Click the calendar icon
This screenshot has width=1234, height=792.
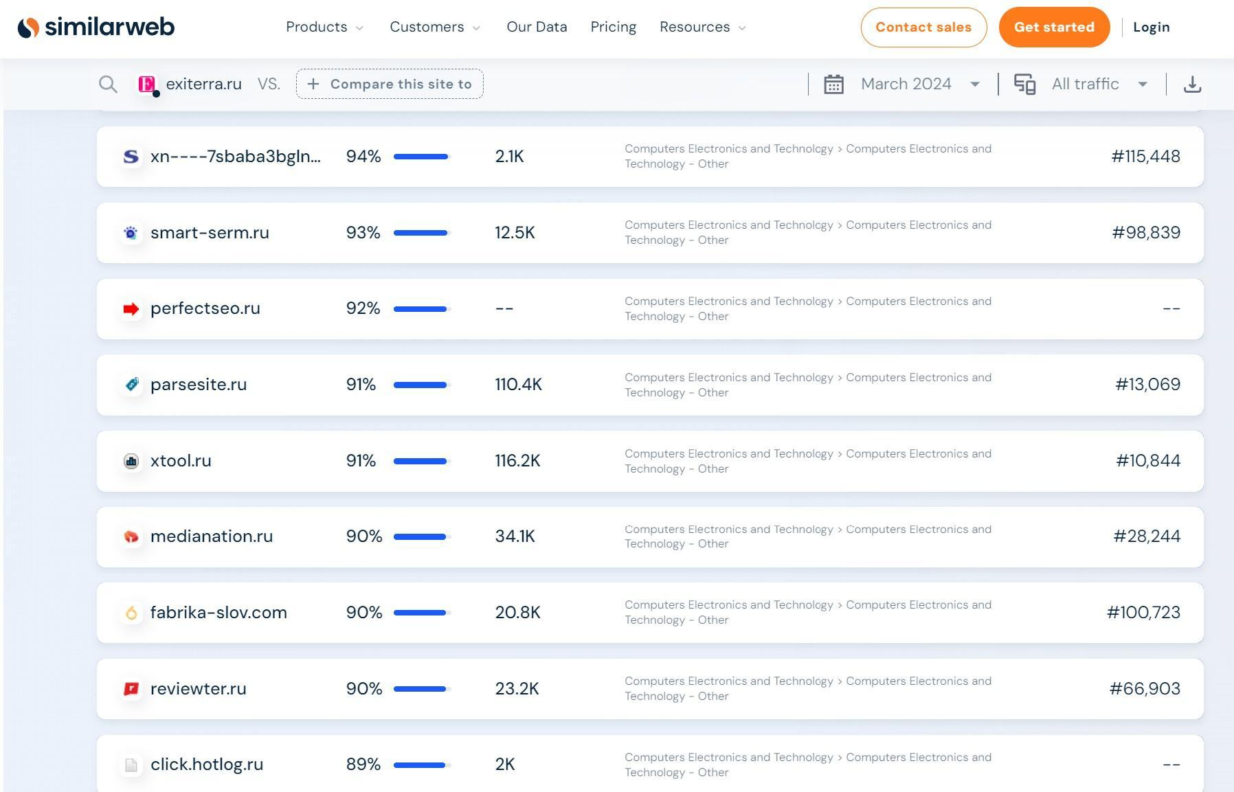(x=833, y=84)
